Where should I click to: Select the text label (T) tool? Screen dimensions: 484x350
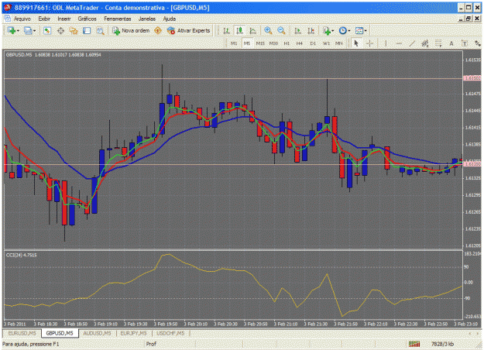[x=465, y=43]
